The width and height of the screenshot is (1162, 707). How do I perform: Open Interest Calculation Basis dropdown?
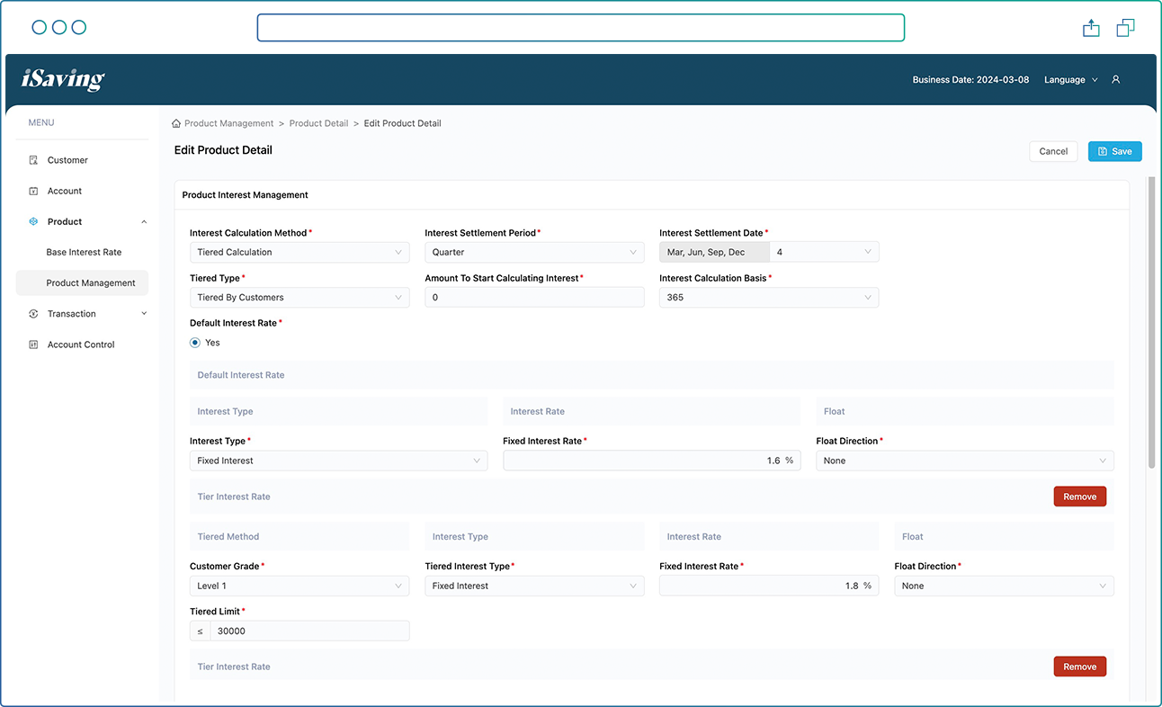(x=769, y=297)
